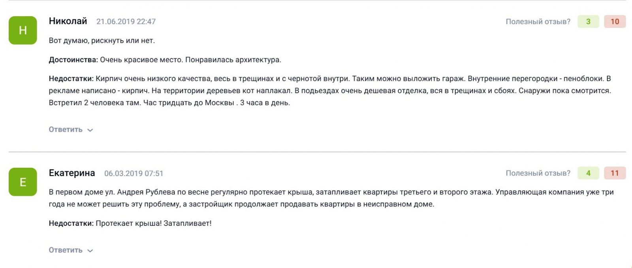This screenshot has width=632, height=268.
Task: Open the author name Екатерина
Action: pos(72,173)
